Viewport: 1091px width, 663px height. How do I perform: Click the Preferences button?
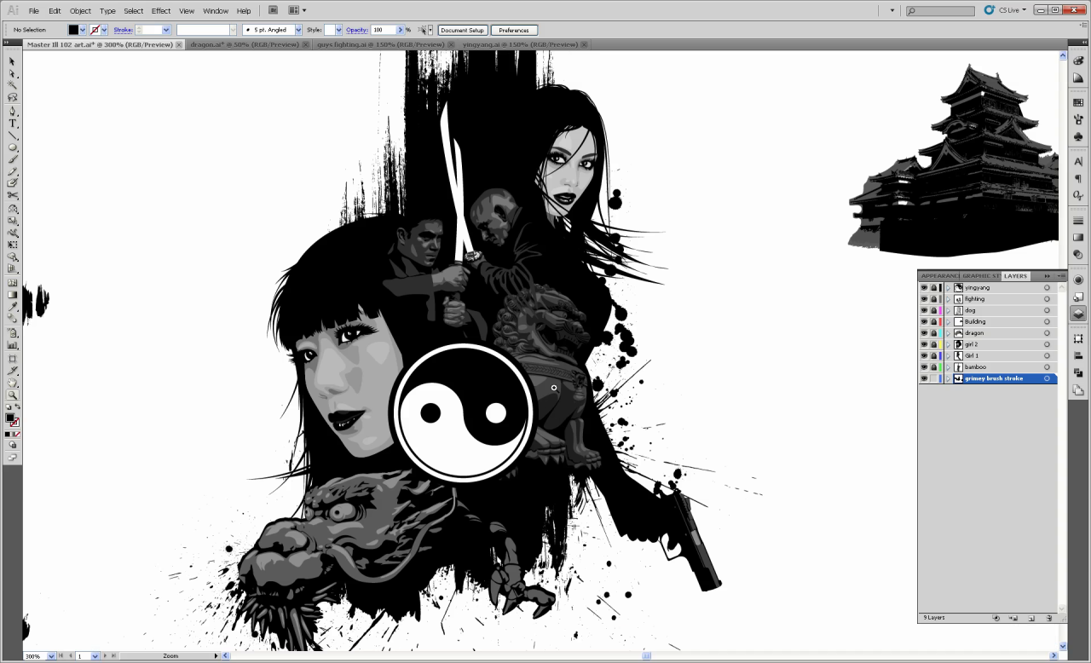(513, 30)
